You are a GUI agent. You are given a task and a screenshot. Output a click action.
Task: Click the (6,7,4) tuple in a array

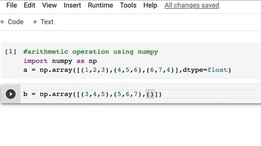coord(160,70)
